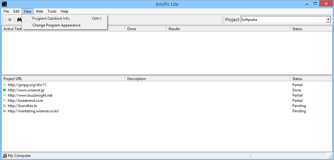
Task: Click the gray stop toolbar icon
Action: 10,20
